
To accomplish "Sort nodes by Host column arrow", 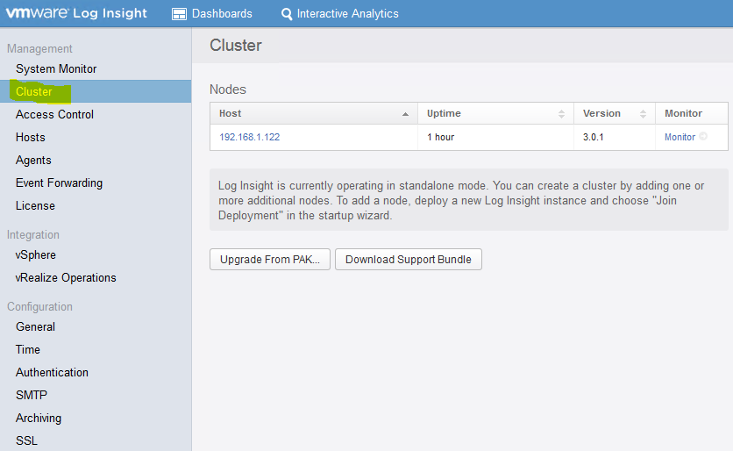I will coord(405,114).
